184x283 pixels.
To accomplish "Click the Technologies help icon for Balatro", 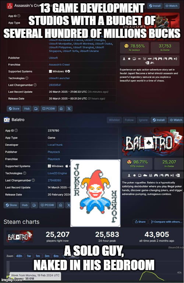I will (25, 173).
